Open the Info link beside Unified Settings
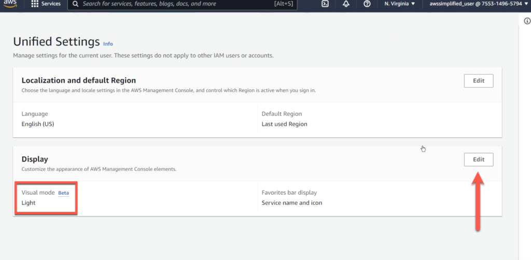531x260 pixels. pos(108,44)
